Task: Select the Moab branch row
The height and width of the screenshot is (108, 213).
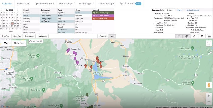Action: click(x=31, y=27)
